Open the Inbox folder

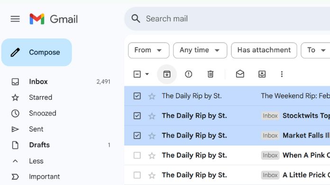pyautogui.click(x=38, y=81)
